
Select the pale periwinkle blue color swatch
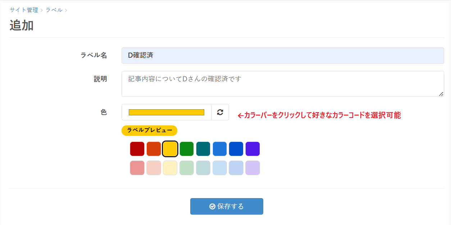click(x=236, y=168)
